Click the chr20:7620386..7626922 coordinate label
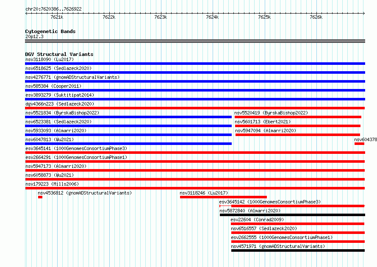The image size is (377, 267). [54, 9]
